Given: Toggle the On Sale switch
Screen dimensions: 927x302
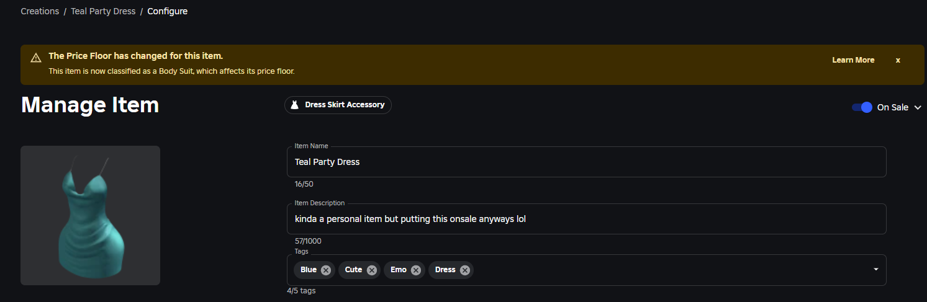Looking at the screenshot, I should (862, 107).
